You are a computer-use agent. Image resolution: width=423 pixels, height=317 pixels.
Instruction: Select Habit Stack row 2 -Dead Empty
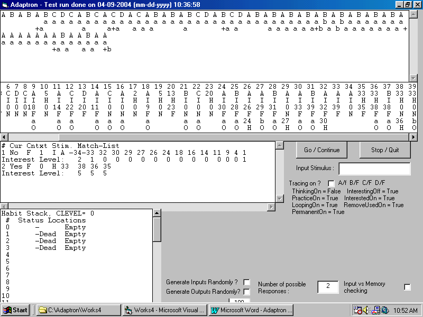(x=46, y=241)
